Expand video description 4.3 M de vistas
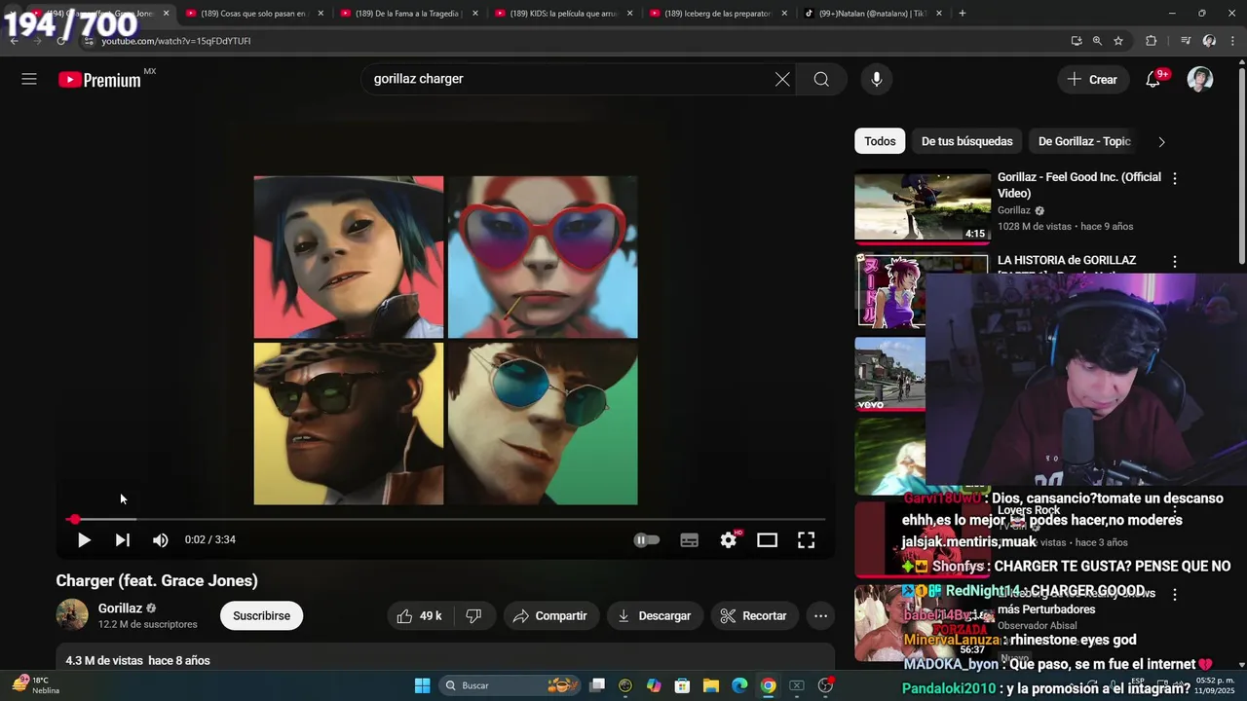1247x701 pixels. [445, 659]
